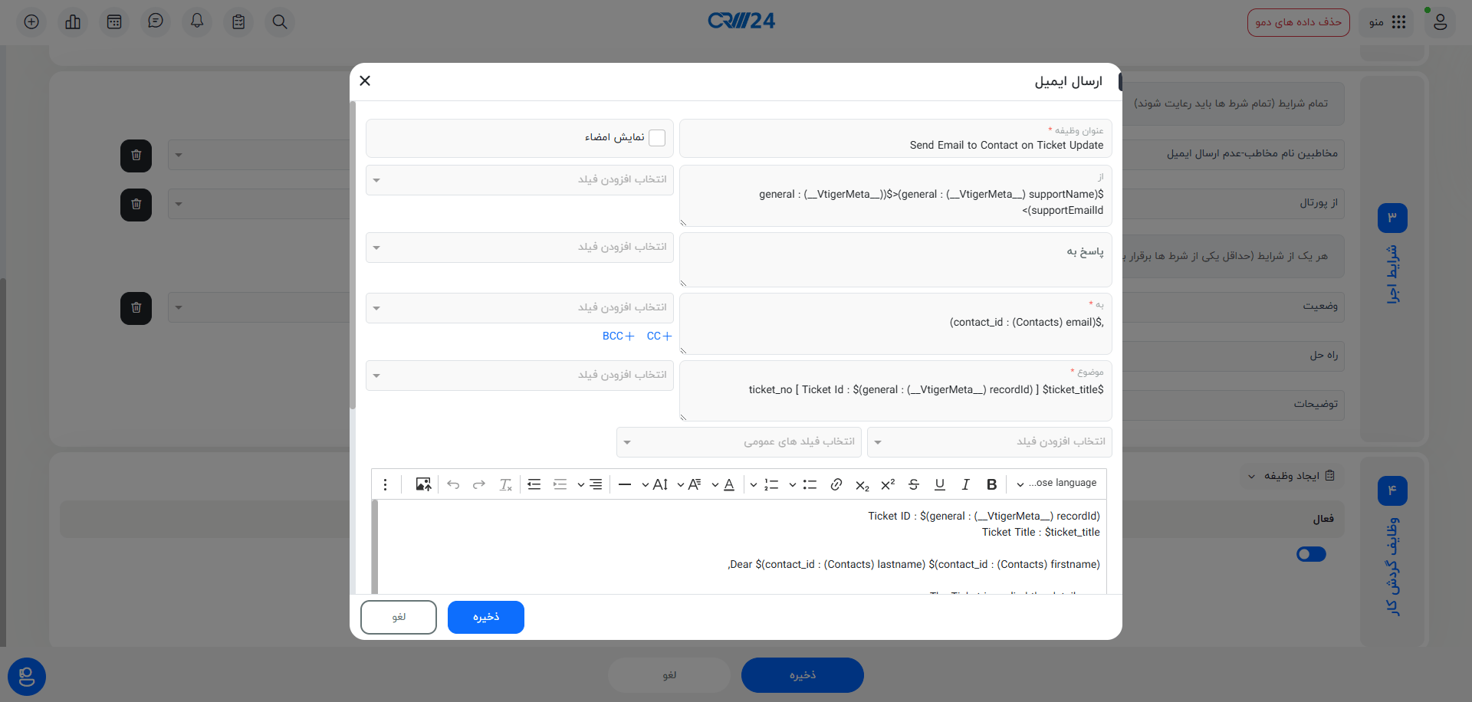Clear text formatting in the editor
Viewport: 1472px width, 702px height.
505,484
